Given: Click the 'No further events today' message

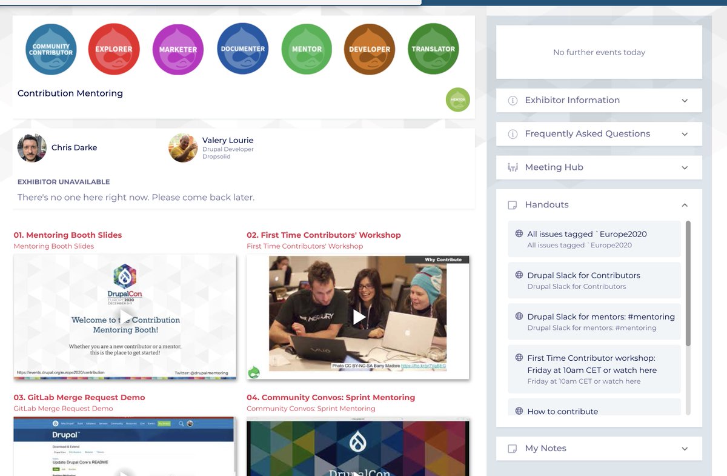Looking at the screenshot, I should click(599, 52).
